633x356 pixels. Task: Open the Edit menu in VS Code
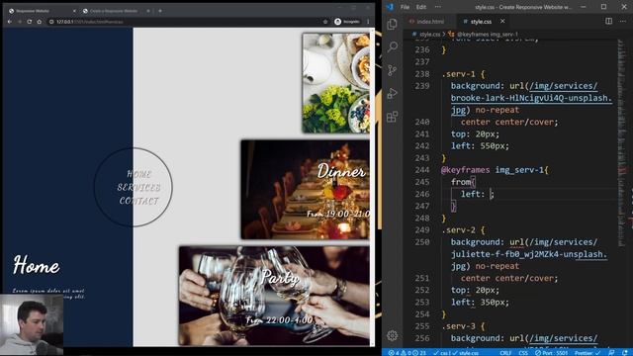(421, 7)
